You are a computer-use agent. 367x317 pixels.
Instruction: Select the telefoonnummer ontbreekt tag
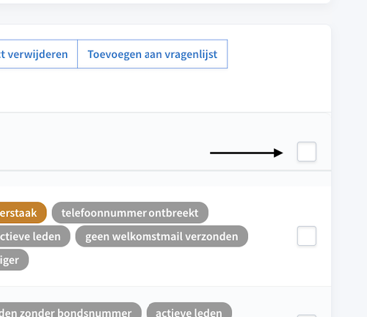130,213
